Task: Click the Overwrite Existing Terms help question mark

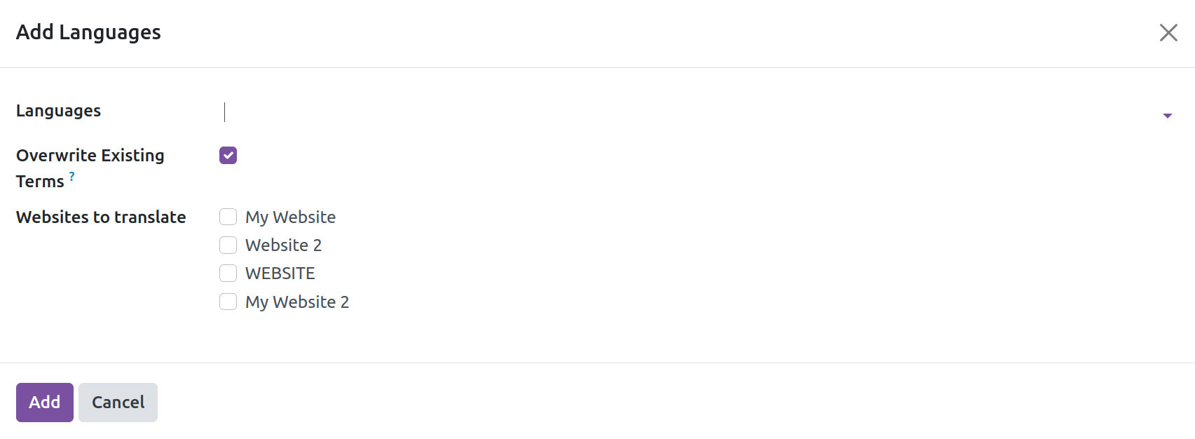Action: pos(71,176)
